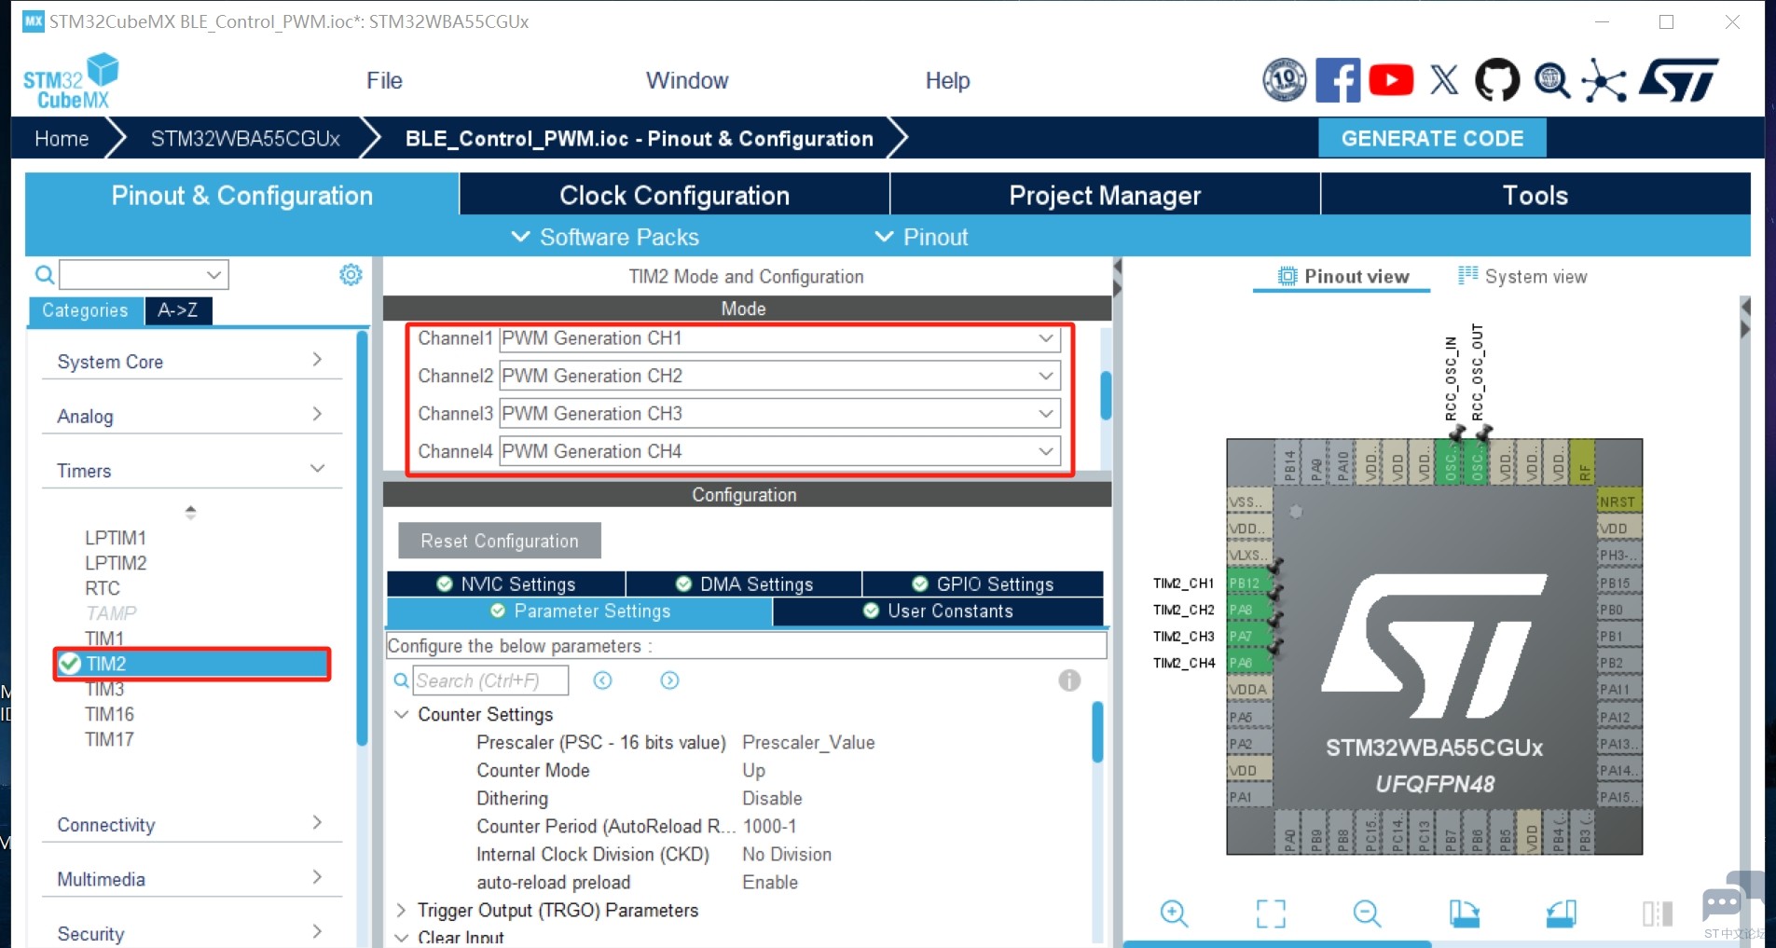1776x948 pixels.
Task: Toggle the TIM2 enabled checkmark
Action: tap(70, 664)
